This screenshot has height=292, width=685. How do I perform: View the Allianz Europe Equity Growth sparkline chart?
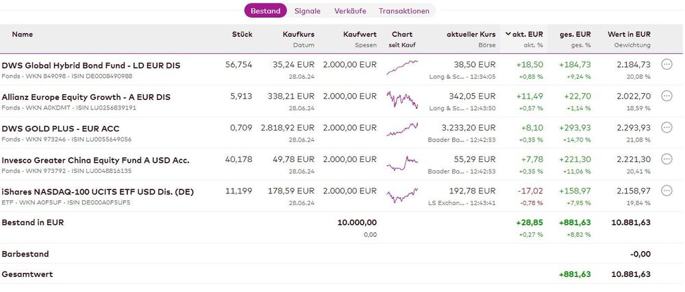[x=401, y=100]
